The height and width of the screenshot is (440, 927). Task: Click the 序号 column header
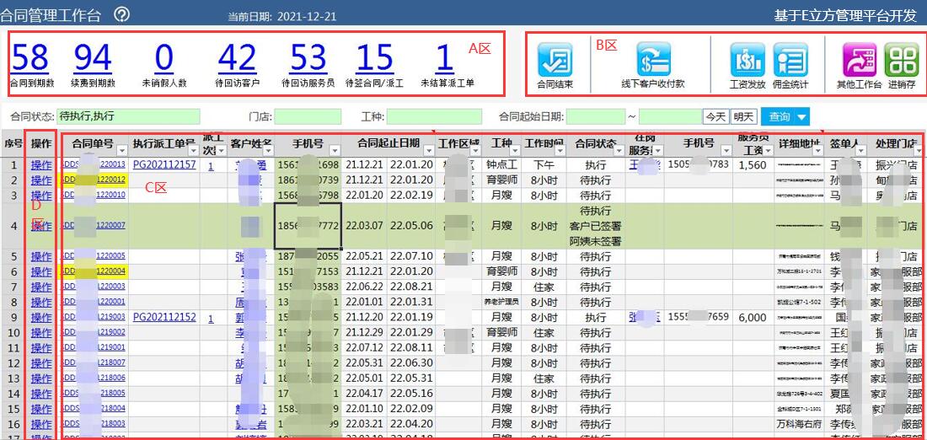tap(13, 142)
